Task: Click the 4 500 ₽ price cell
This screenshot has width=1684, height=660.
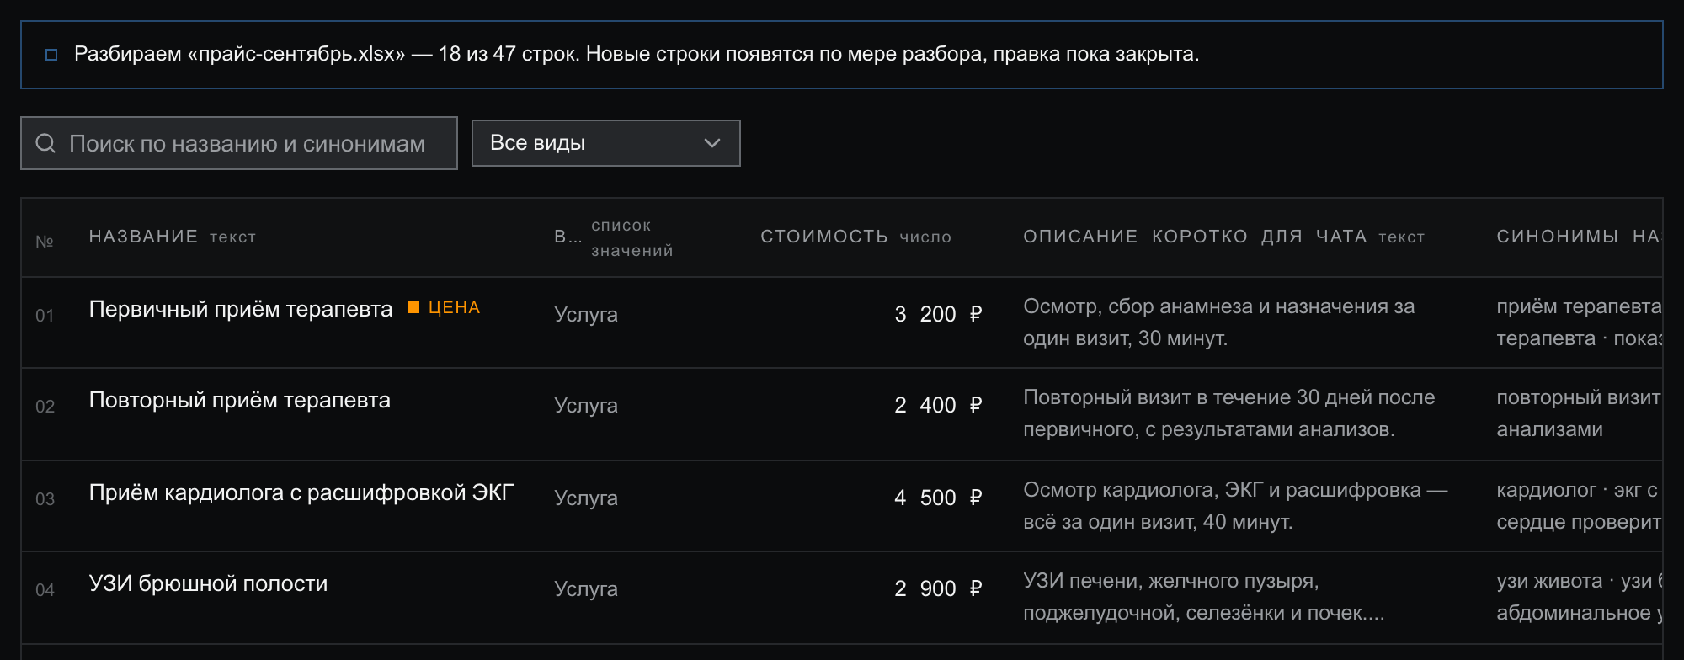Action: coord(938,498)
